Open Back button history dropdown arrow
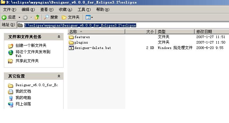 [19, 18]
